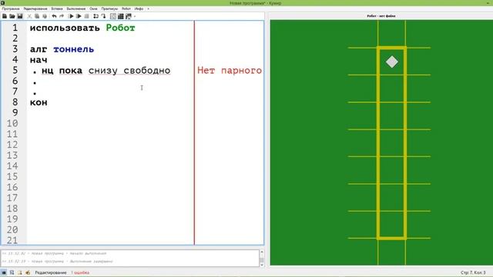Redo edit arrow icon

tap(62, 16)
